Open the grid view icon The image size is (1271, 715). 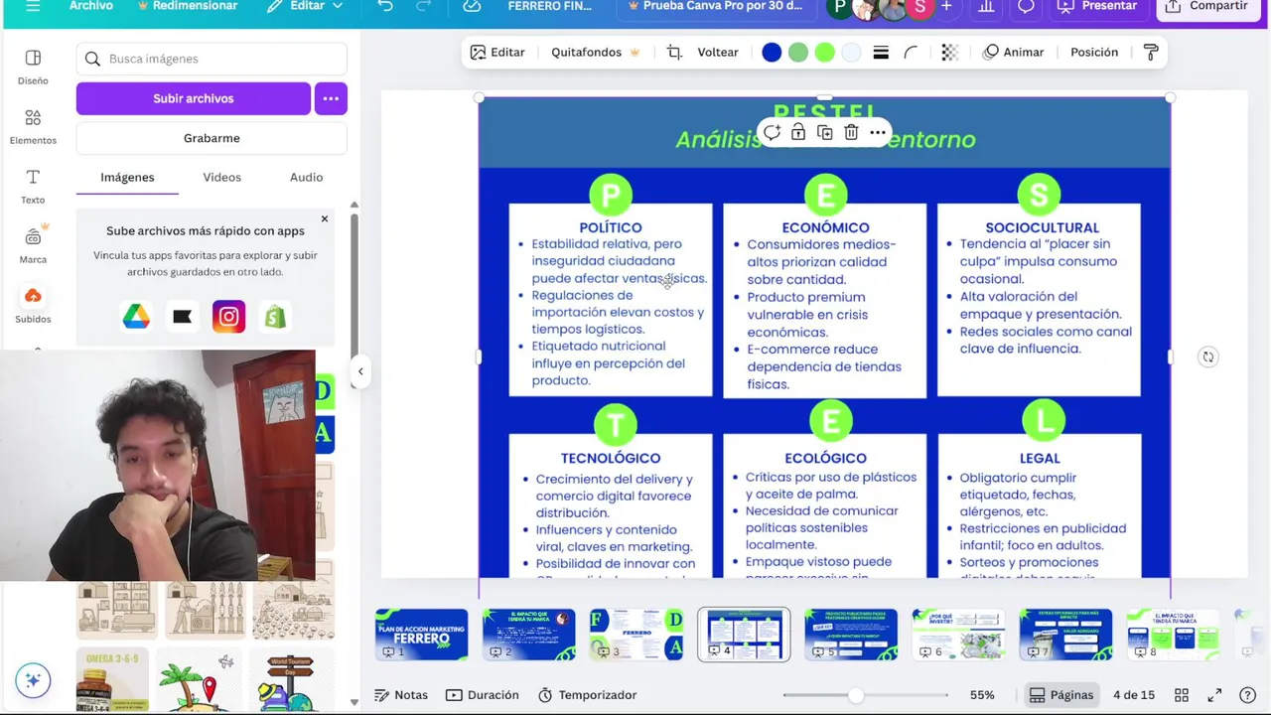point(1182,695)
